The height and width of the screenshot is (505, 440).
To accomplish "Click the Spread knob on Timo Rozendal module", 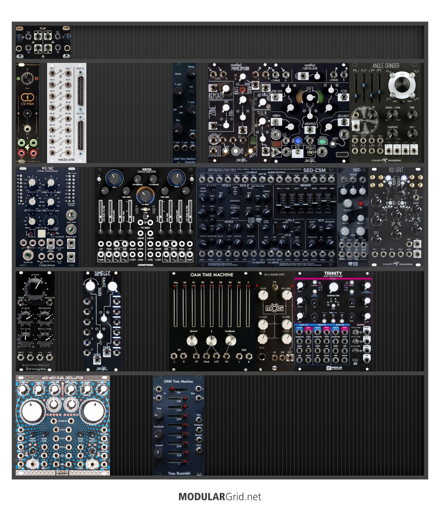I will coord(159,454).
